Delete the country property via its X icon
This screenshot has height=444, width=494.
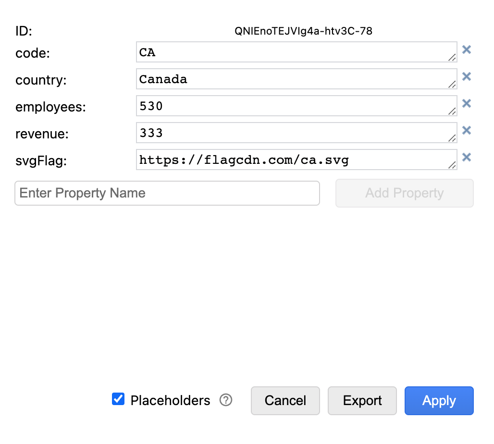tap(466, 76)
